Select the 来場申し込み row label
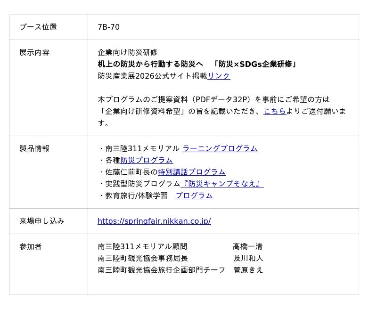The height and width of the screenshot is (309, 377). click(42, 221)
